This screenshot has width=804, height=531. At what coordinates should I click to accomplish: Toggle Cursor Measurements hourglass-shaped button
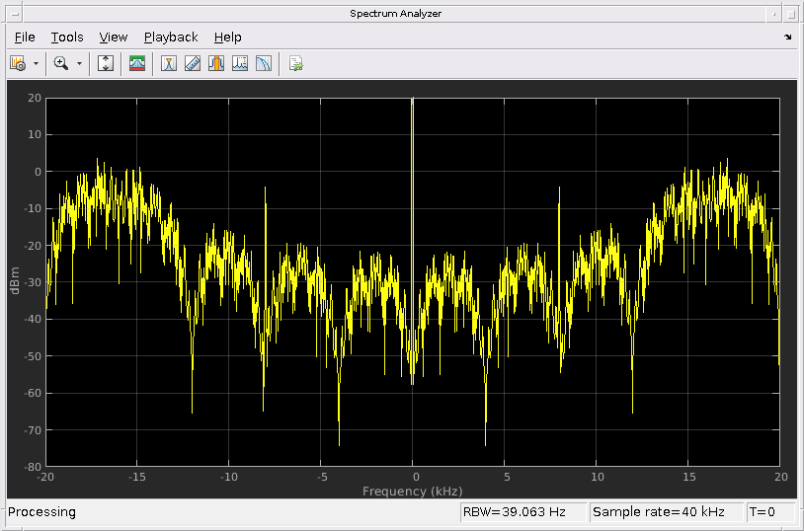pyautogui.click(x=169, y=64)
